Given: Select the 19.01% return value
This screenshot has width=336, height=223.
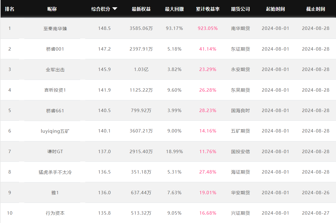Looking at the screenshot, I should click(x=208, y=193).
